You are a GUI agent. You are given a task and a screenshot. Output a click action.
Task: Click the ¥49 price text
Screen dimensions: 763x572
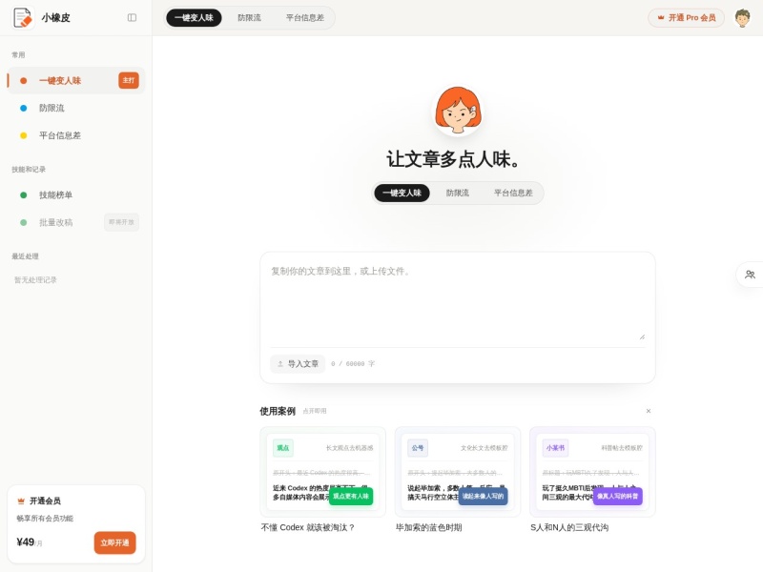tap(26, 542)
